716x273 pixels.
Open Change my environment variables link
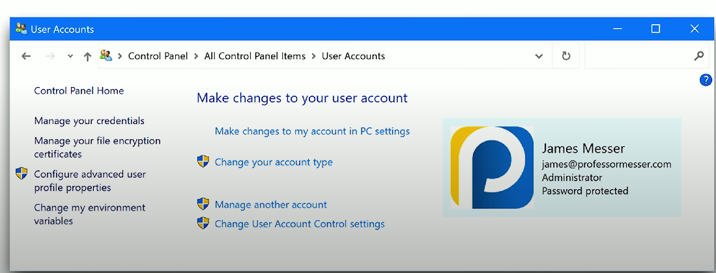pyautogui.click(x=90, y=214)
